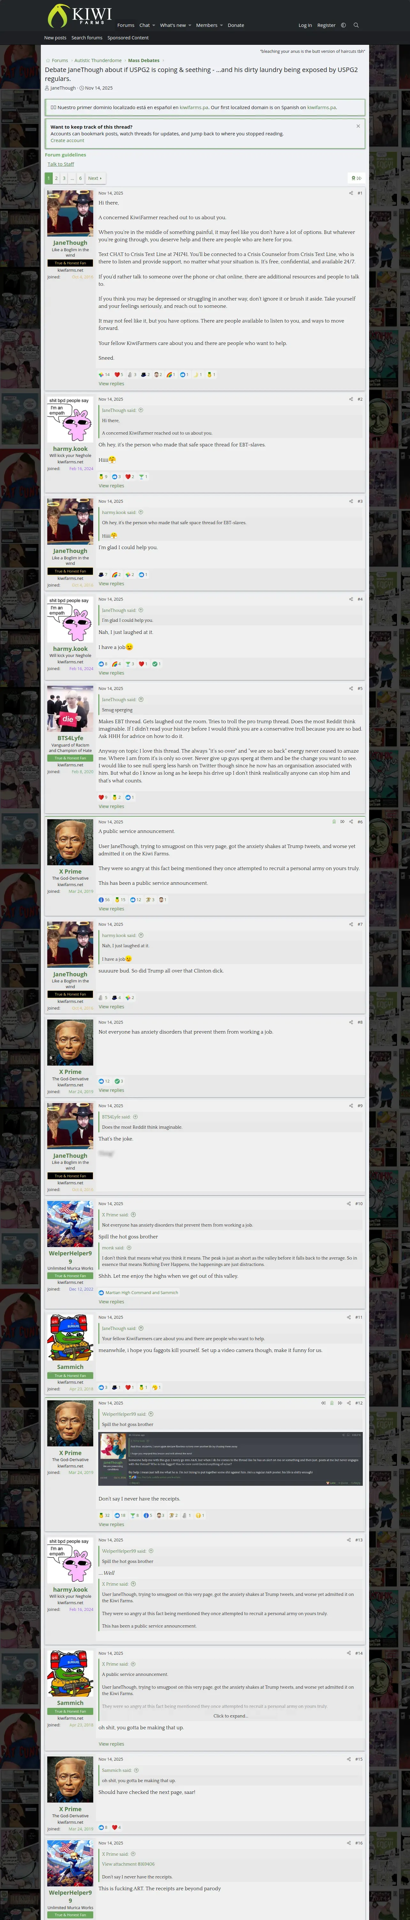Open the Donate navigation item

(x=236, y=25)
